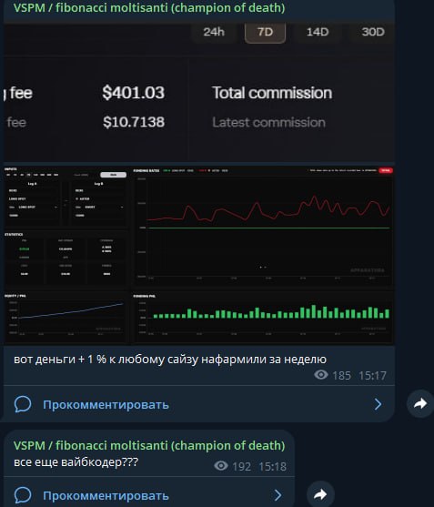
Task: Select the 7D period tab
Action: pos(265,32)
